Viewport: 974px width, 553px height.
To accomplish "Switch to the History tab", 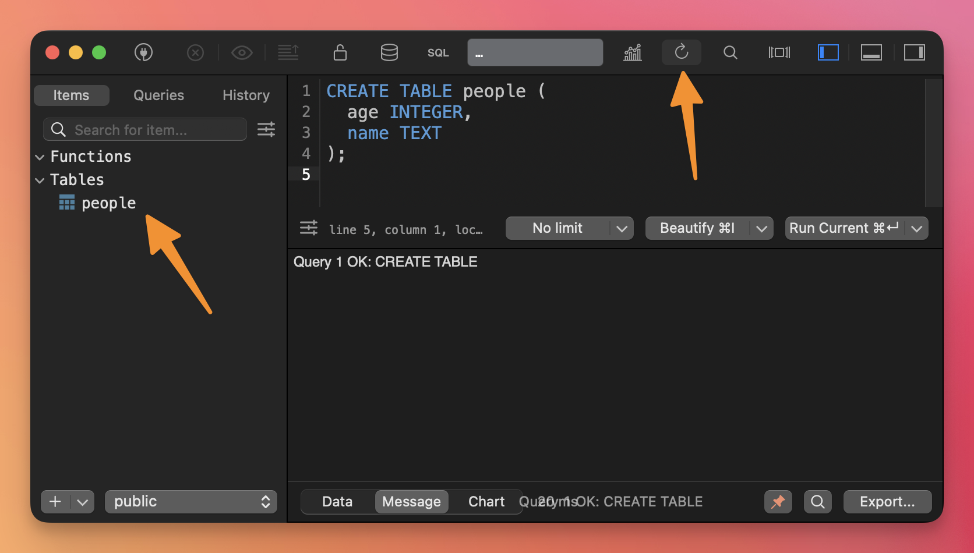I will tap(246, 95).
